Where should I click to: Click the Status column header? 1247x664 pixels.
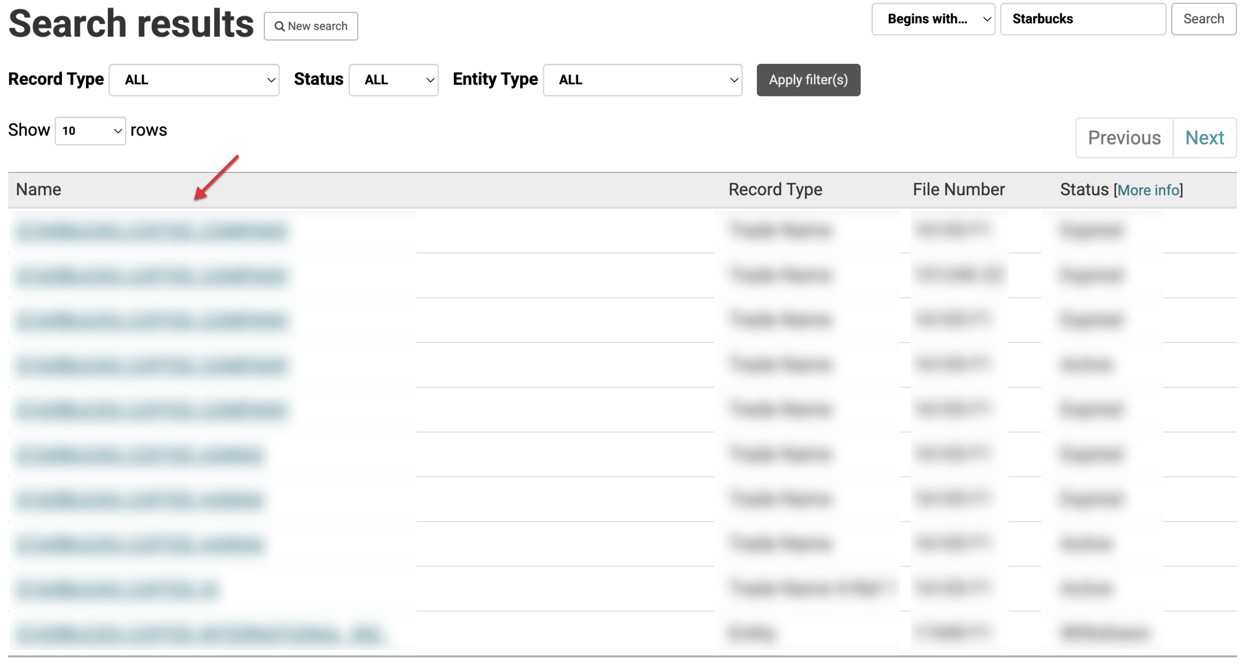click(1084, 190)
